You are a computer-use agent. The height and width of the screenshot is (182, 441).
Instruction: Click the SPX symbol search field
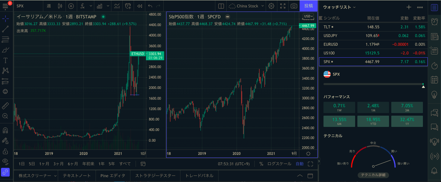click(28, 6)
